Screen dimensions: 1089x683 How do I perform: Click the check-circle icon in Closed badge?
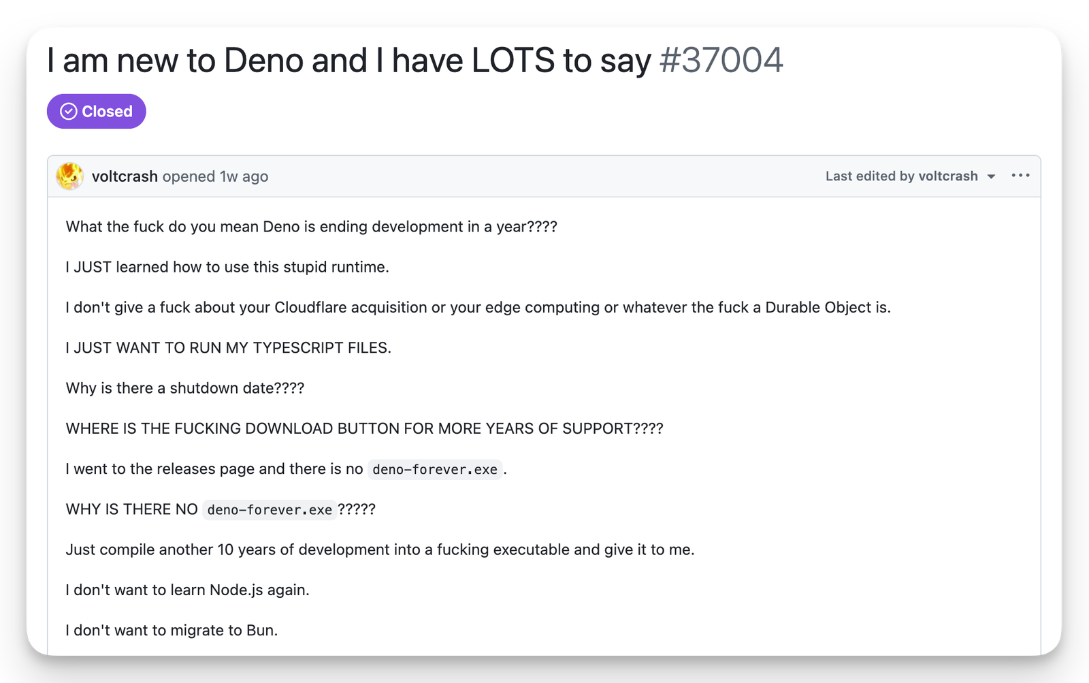pyautogui.click(x=68, y=112)
